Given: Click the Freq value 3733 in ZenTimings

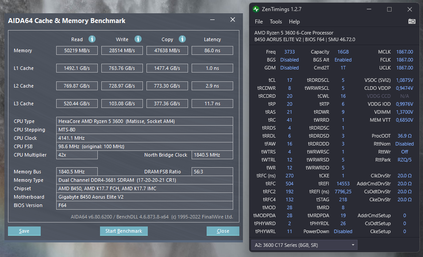Looking at the screenshot, I should click(x=289, y=52).
